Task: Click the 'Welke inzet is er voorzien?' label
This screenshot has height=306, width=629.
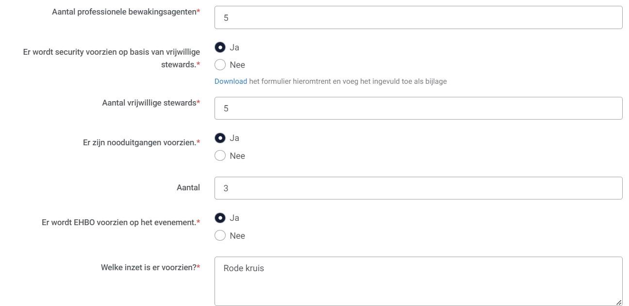Action: pos(149,267)
